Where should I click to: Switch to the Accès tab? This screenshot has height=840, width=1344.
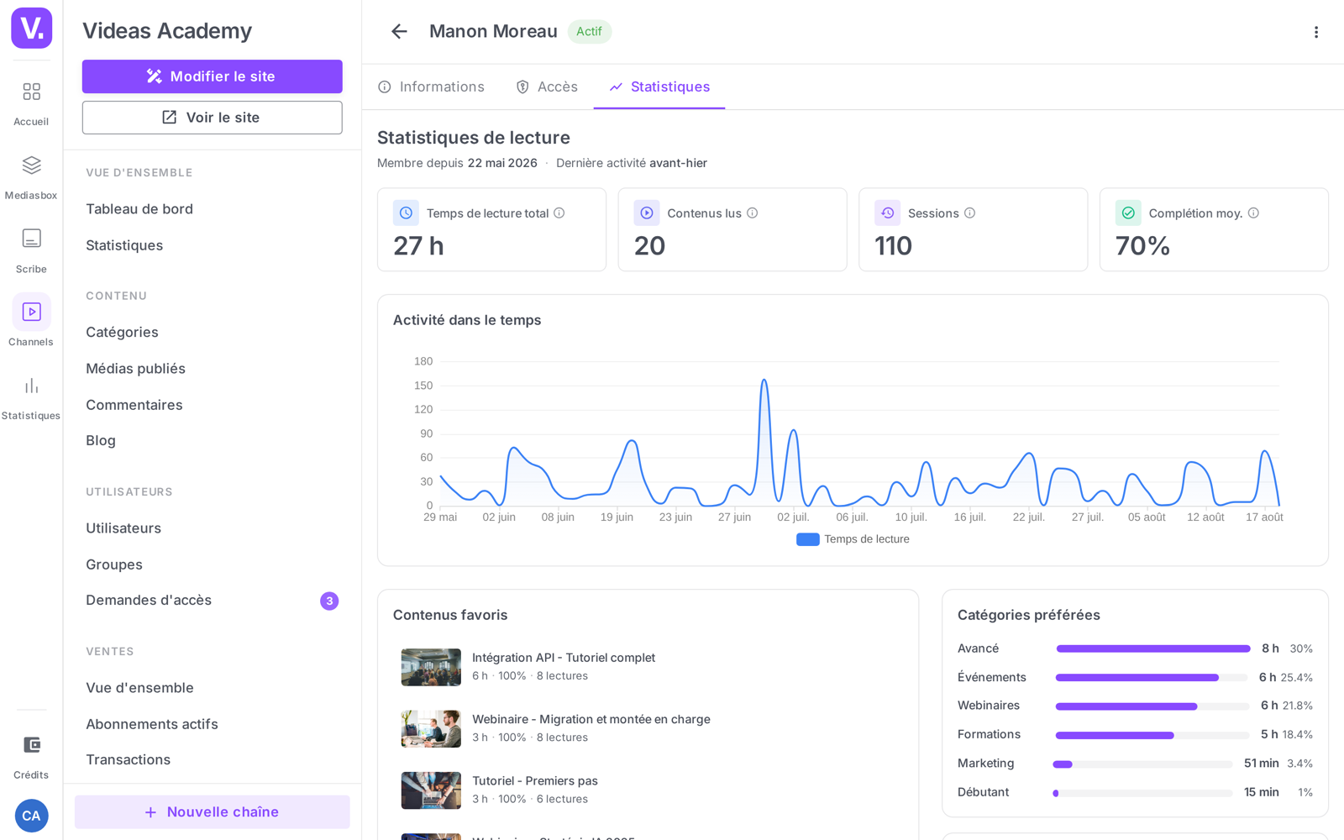pyautogui.click(x=547, y=87)
